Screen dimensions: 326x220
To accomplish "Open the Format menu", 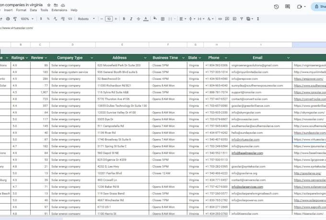I will point(21,10).
